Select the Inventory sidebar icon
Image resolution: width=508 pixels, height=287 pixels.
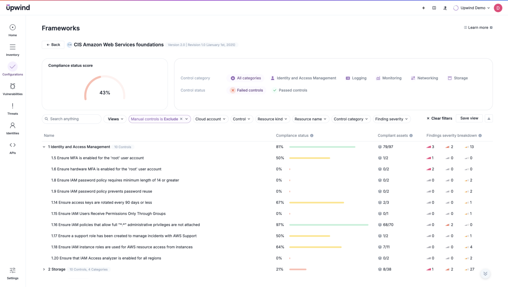point(12,50)
